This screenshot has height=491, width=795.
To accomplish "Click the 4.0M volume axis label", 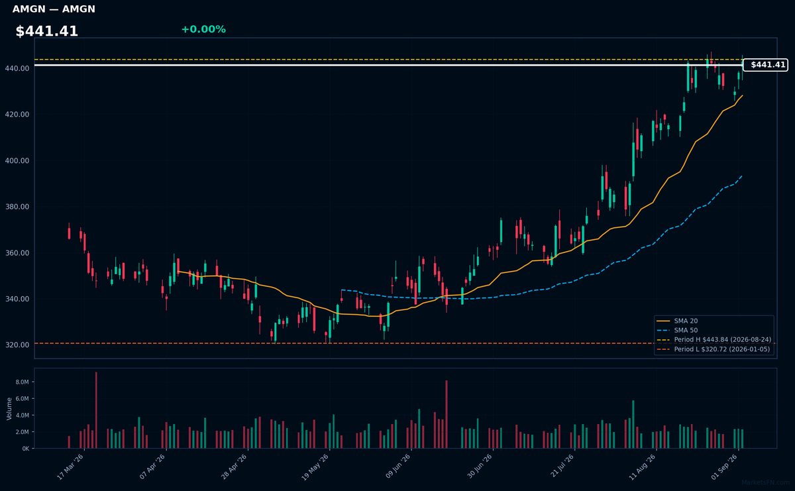I will pos(23,415).
